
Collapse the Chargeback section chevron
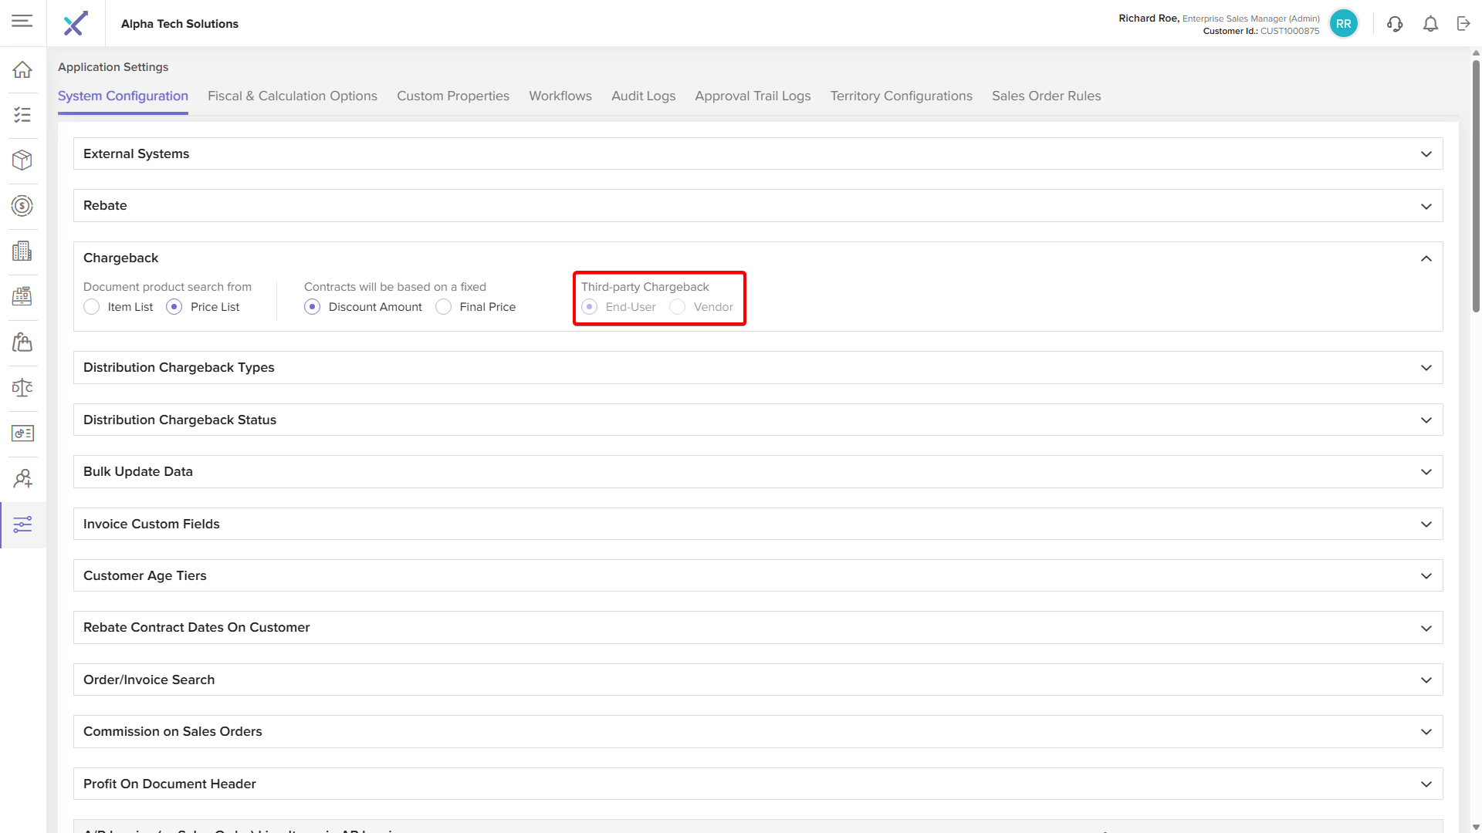(x=1426, y=258)
